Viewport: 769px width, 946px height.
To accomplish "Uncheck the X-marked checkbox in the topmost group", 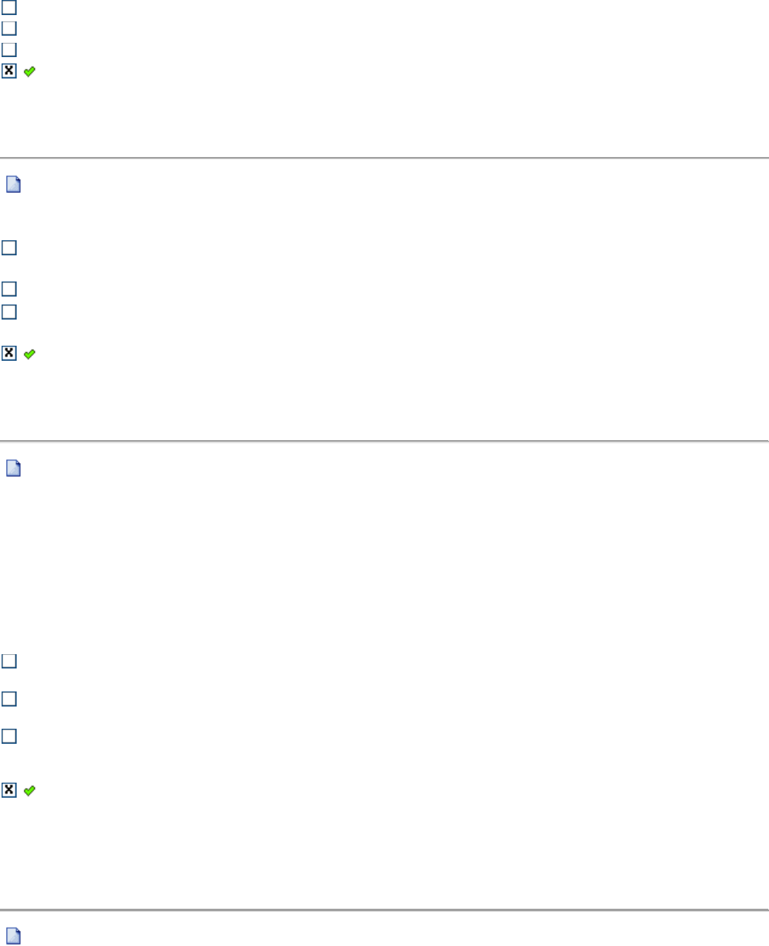I will (9, 71).
